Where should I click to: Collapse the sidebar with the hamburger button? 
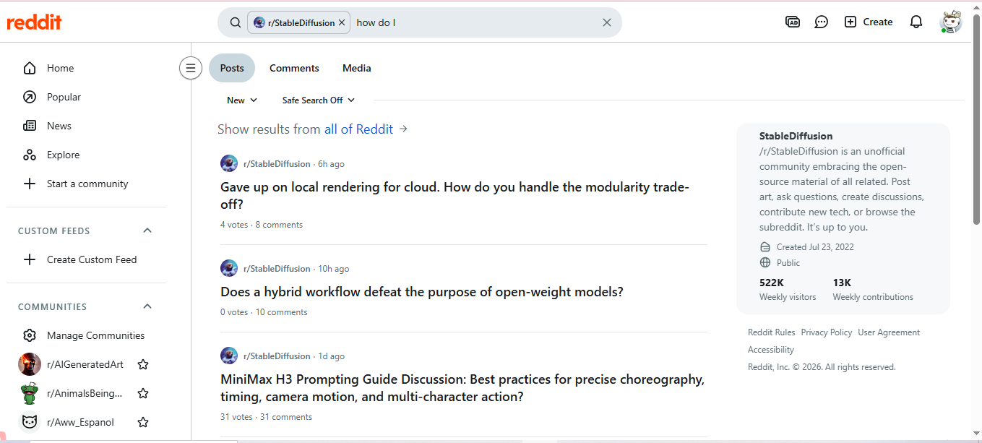click(x=191, y=68)
